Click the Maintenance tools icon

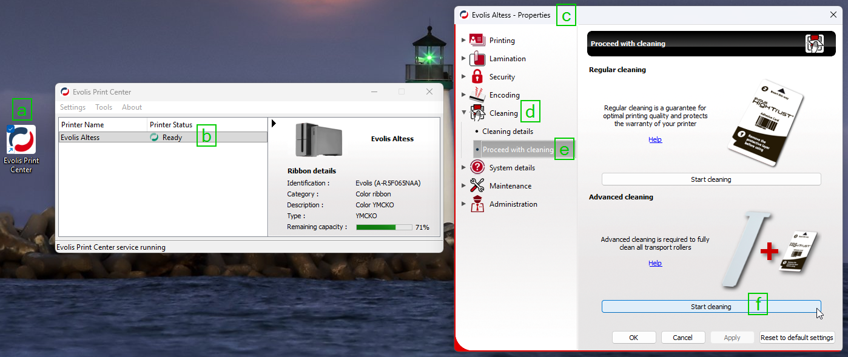pyautogui.click(x=477, y=185)
